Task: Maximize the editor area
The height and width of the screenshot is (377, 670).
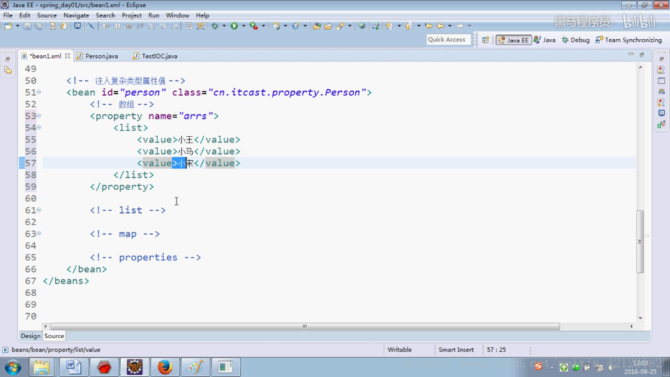Action: [642, 54]
